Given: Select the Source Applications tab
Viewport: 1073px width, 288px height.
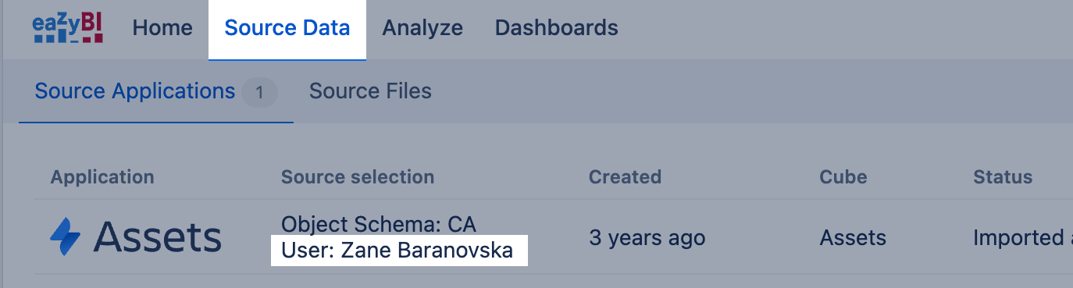Looking at the screenshot, I should (x=135, y=91).
